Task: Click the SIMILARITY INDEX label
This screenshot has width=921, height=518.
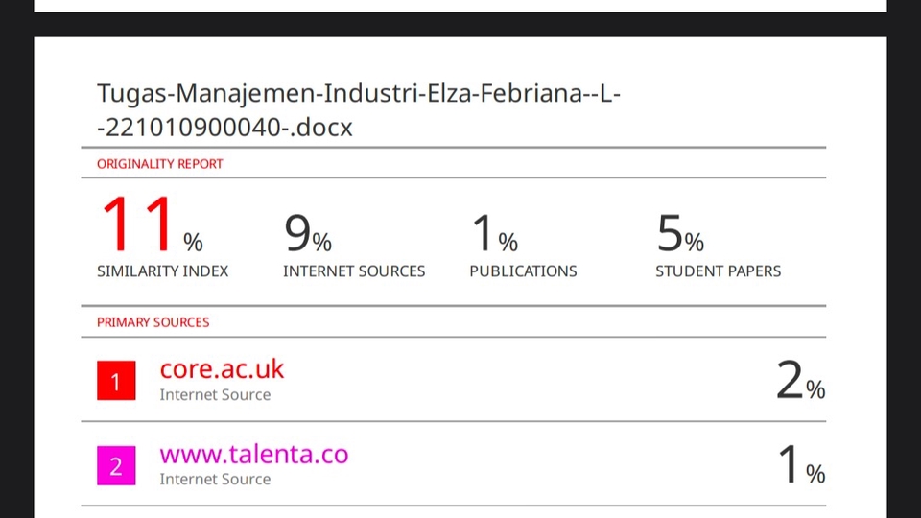Action: [x=162, y=271]
